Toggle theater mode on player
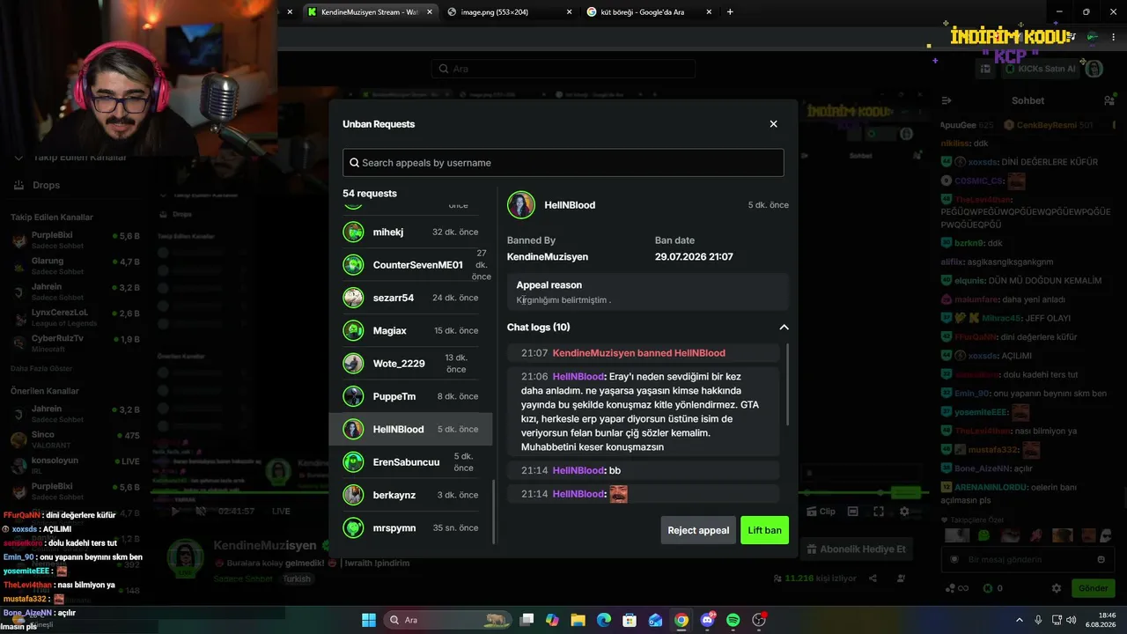The width and height of the screenshot is (1127, 634). point(852,512)
